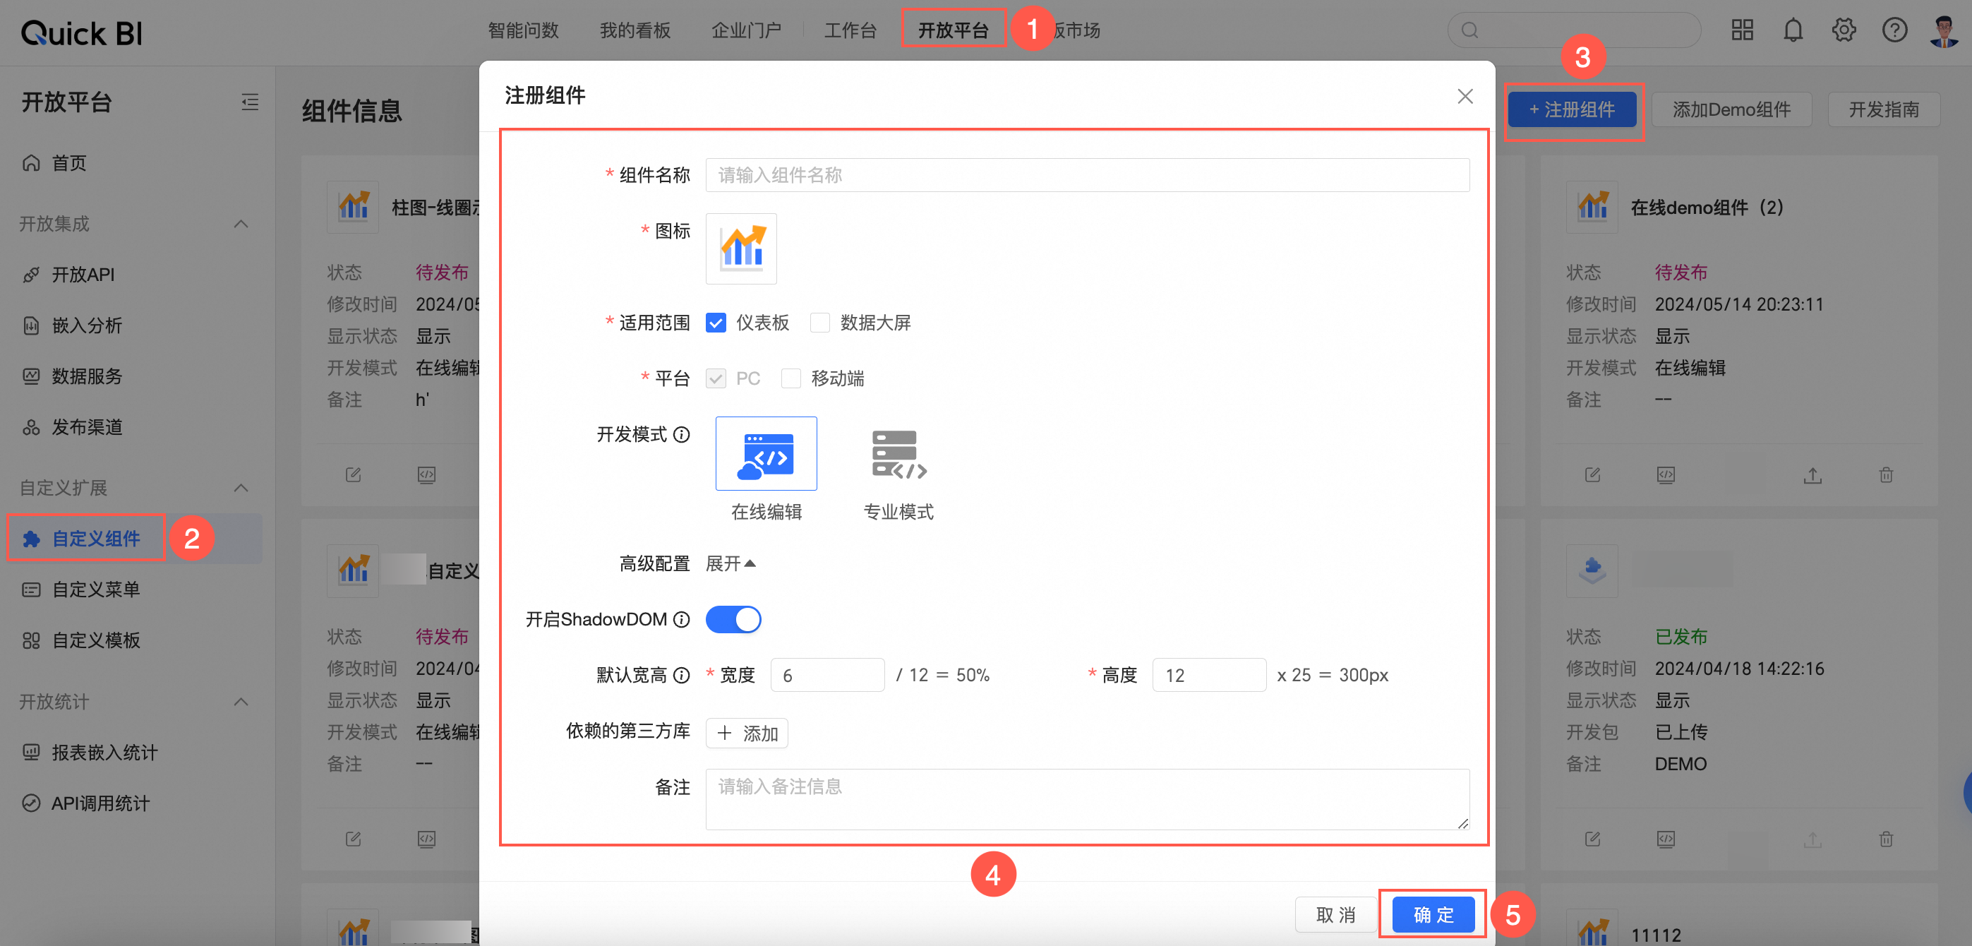Select the 在线编辑 development mode icon
This screenshot has width=1972, height=946.
point(766,453)
